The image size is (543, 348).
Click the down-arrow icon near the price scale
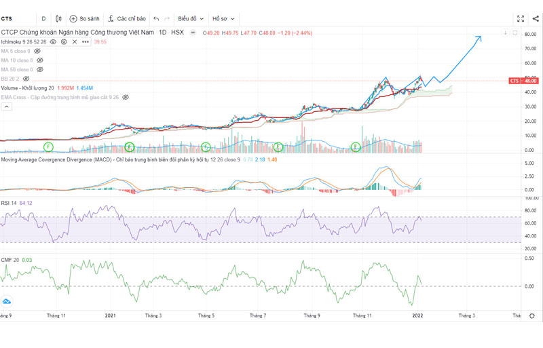505,33
